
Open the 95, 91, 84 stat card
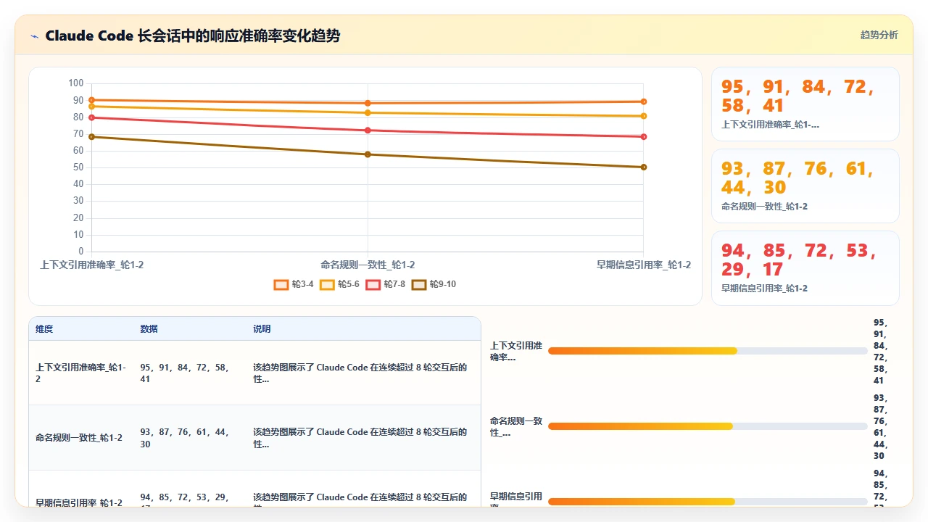coord(805,104)
